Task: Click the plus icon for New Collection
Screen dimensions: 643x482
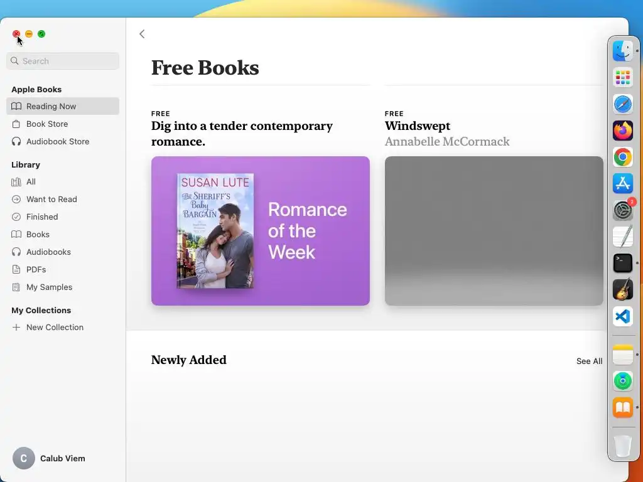Action: pyautogui.click(x=16, y=328)
